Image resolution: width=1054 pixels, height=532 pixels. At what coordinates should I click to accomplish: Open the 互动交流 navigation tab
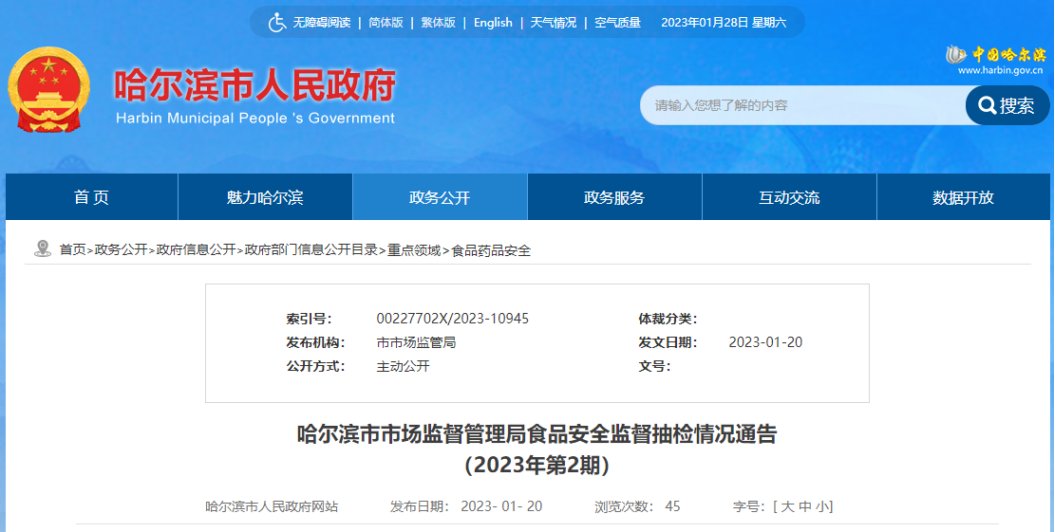(789, 197)
